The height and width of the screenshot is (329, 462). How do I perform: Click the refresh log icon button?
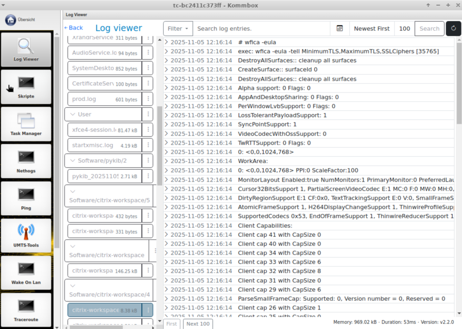pos(453,29)
